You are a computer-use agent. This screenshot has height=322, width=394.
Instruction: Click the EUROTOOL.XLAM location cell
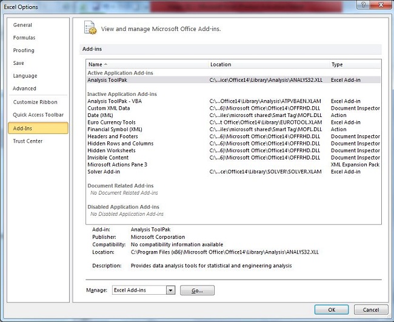click(265, 122)
